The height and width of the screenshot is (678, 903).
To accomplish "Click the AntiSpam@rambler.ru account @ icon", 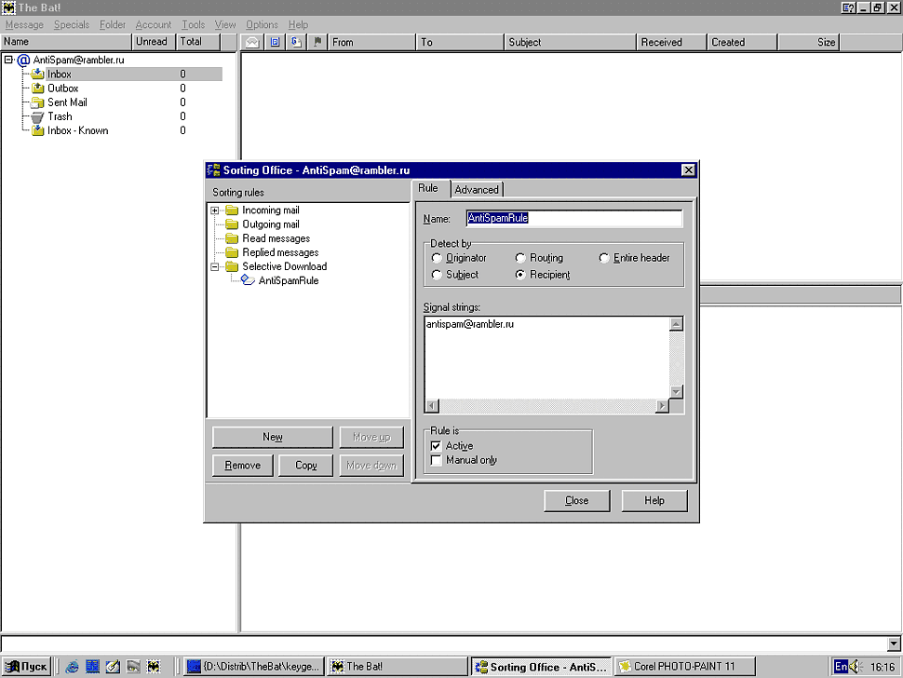I will [23, 60].
